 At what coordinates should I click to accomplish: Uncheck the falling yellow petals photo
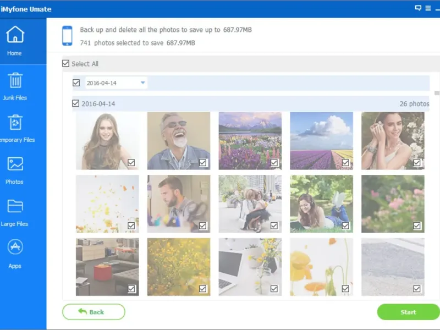pos(131,226)
